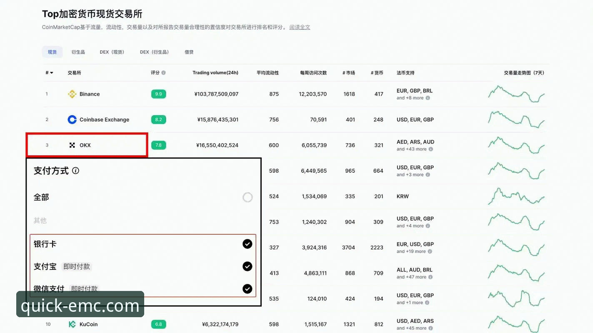Open the Coinbase Exchange name link
593x333 pixels.
104,119
